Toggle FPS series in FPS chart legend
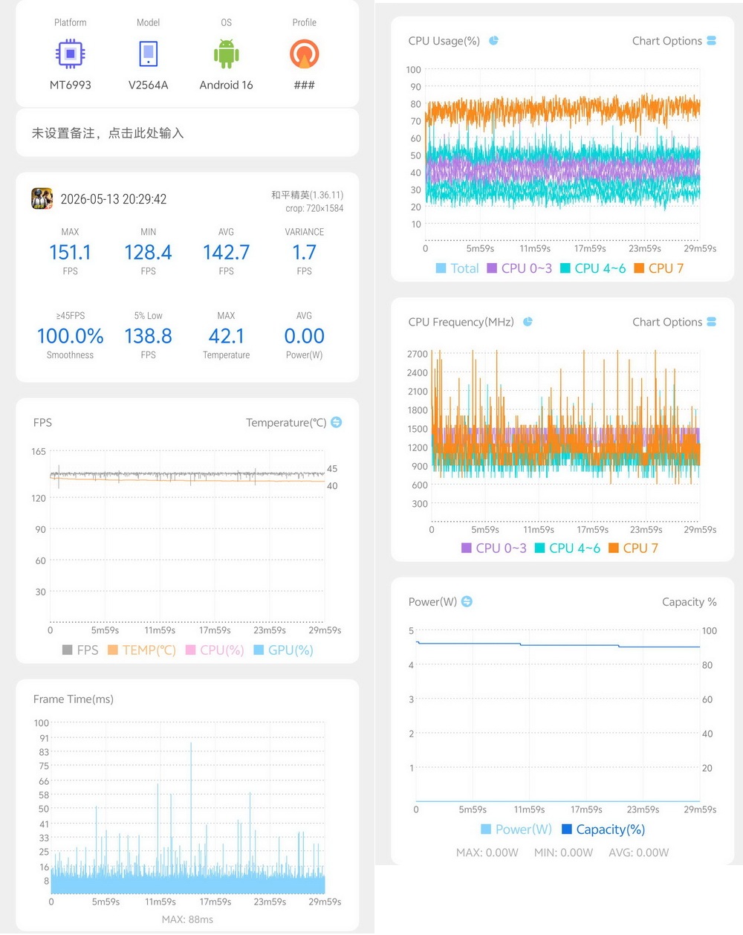The width and height of the screenshot is (743, 935). coord(80,650)
